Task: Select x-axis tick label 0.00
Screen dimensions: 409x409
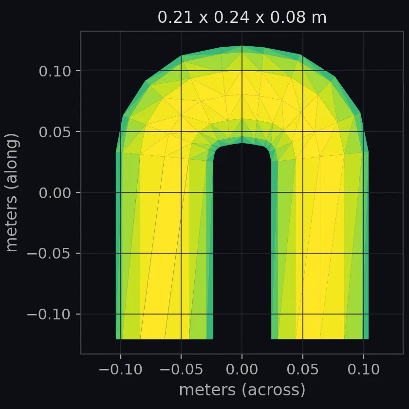Action: click(x=242, y=370)
